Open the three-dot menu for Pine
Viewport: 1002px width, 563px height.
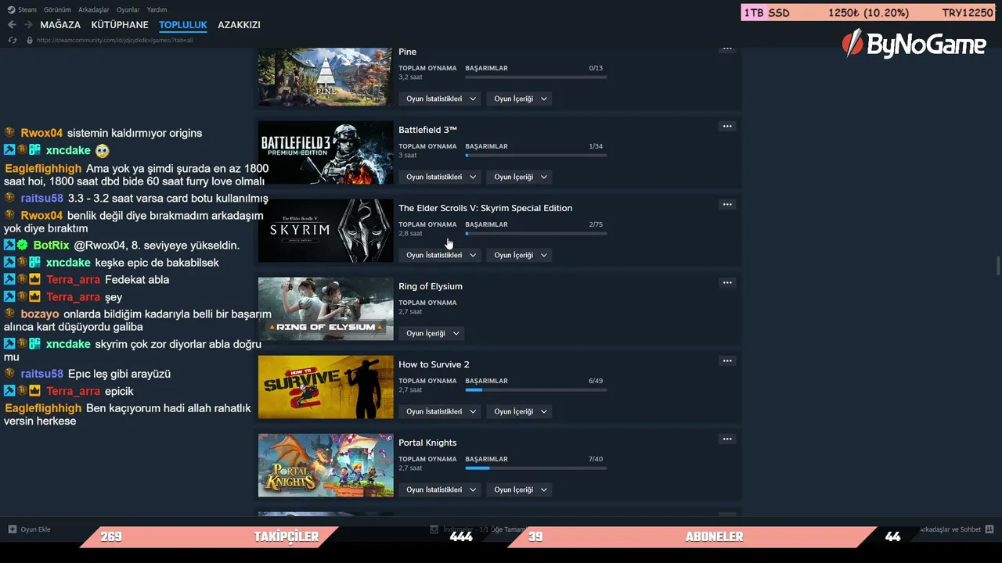(x=727, y=48)
